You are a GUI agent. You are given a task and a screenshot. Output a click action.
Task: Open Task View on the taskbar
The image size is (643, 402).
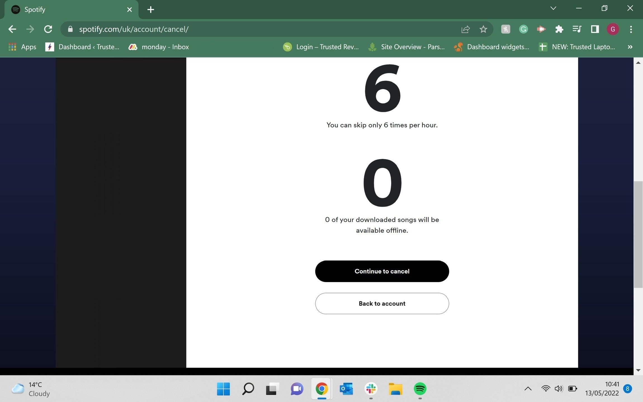click(272, 389)
